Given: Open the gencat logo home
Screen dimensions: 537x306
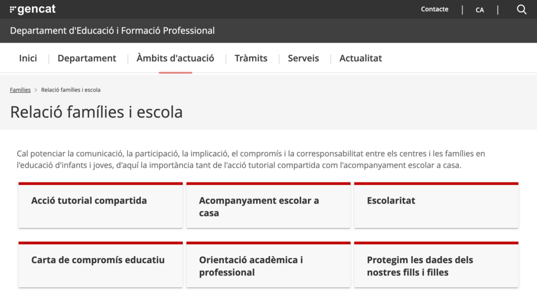Looking at the screenshot, I should coord(33,9).
